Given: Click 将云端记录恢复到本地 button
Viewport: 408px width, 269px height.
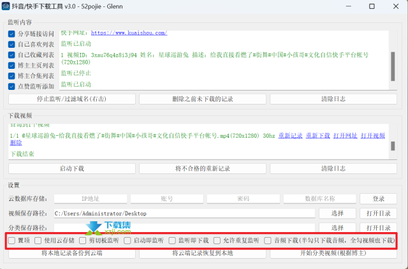Looking at the screenshot, I should tap(203, 253).
